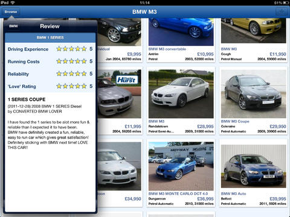Tap the £34,950 price

[133, 199]
